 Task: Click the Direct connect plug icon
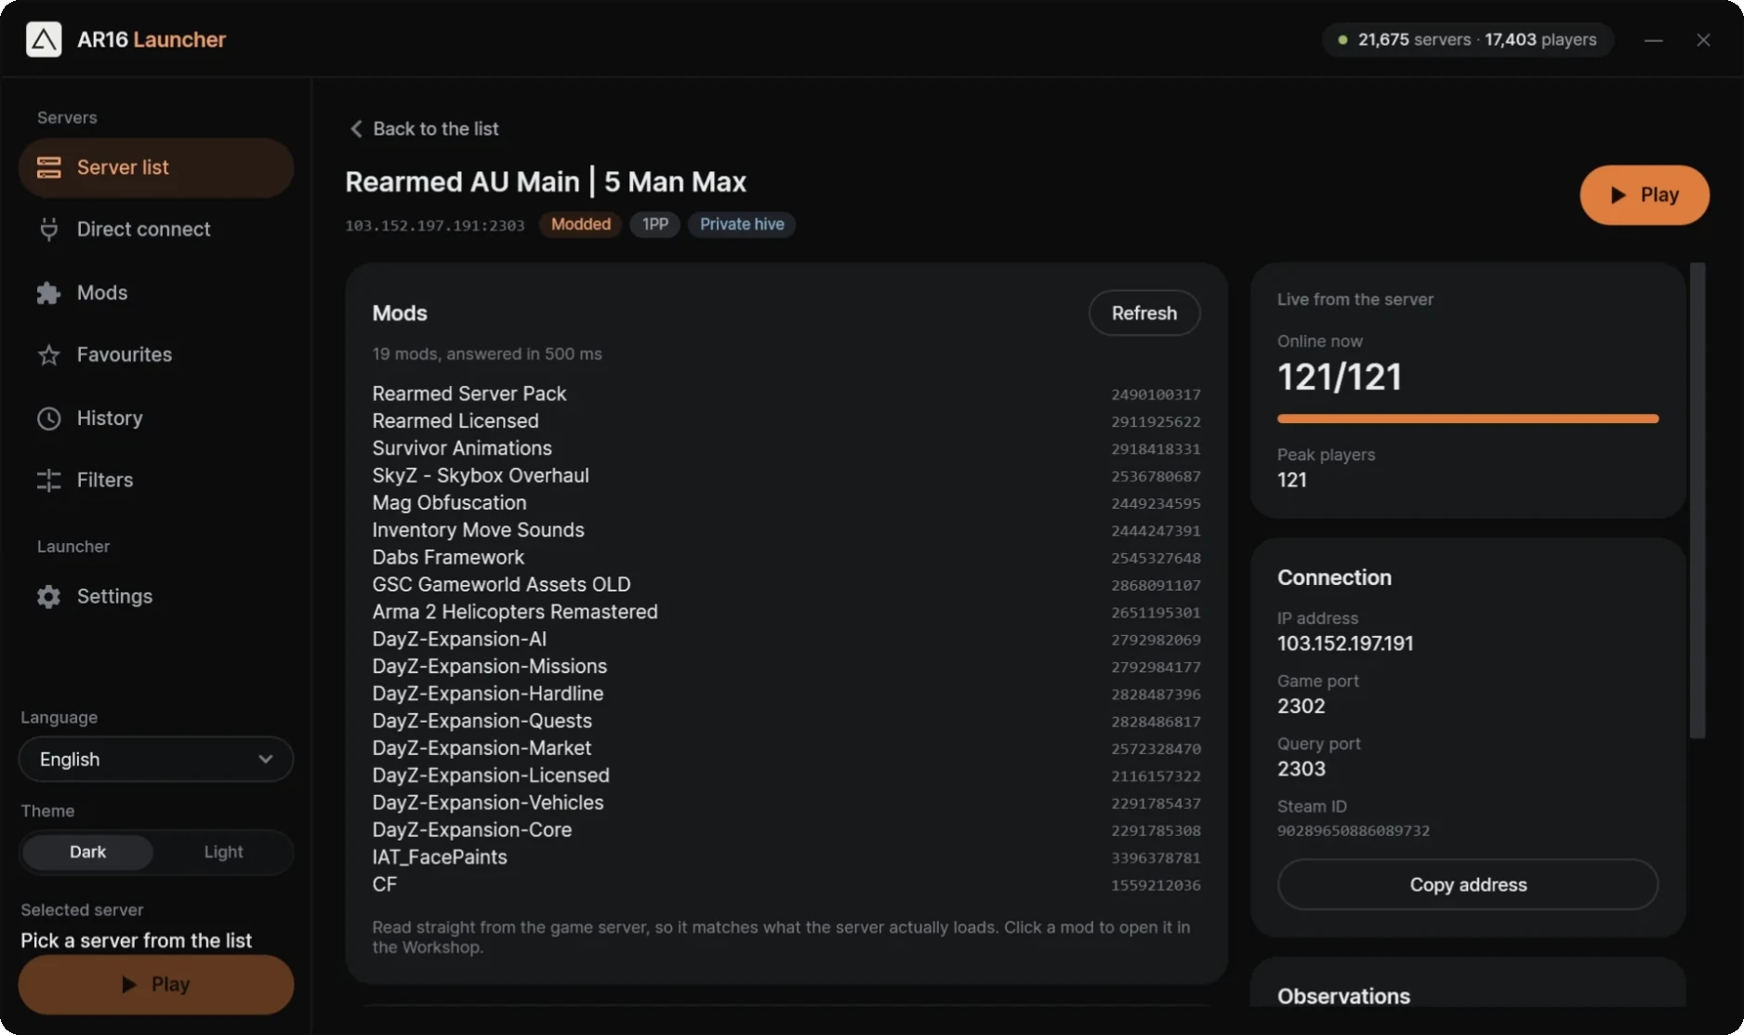(x=48, y=229)
